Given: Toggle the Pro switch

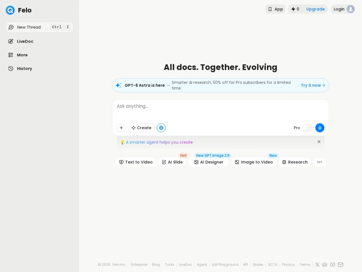Looking at the screenshot, I should pyautogui.click(x=308, y=128).
